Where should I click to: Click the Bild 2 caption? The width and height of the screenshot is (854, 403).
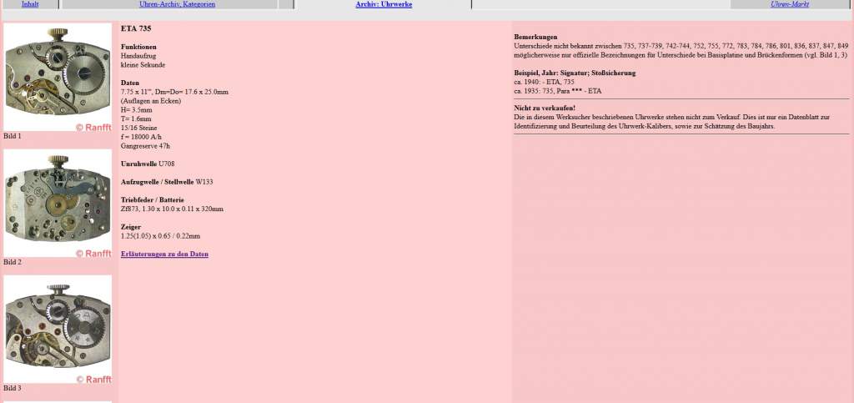[x=12, y=262]
